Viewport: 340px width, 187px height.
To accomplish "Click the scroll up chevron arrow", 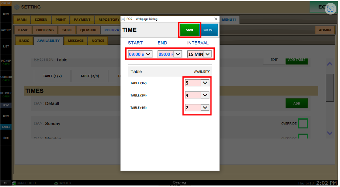I will point(329,64).
